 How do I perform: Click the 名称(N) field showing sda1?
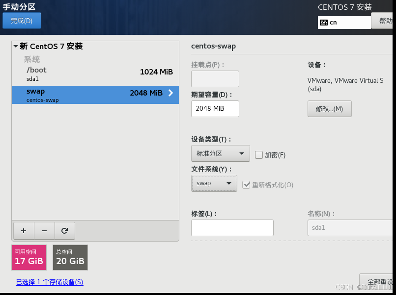point(350,228)
